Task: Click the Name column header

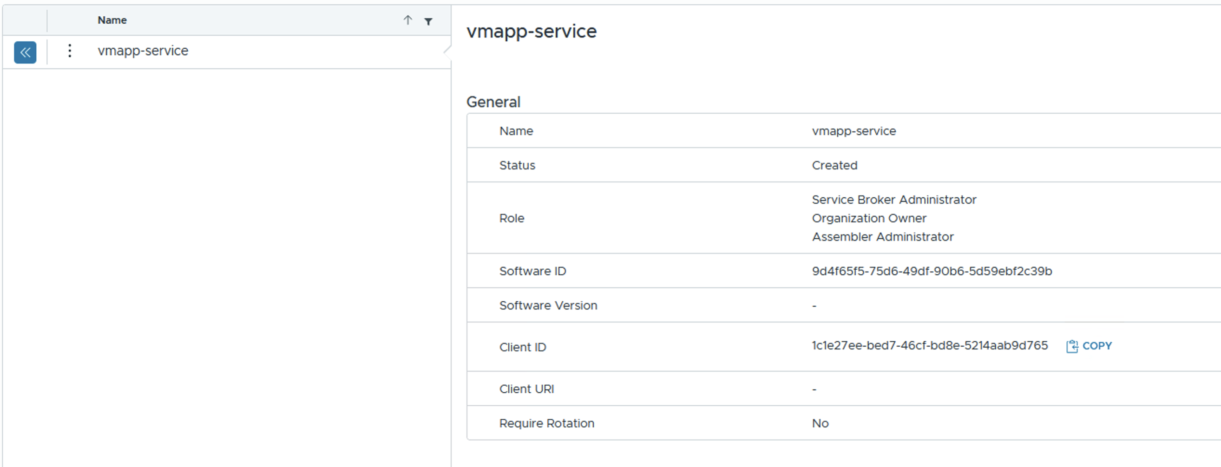Action: point(112,20)
